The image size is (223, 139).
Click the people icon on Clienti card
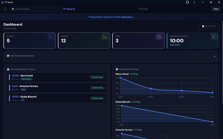[50, 37]
